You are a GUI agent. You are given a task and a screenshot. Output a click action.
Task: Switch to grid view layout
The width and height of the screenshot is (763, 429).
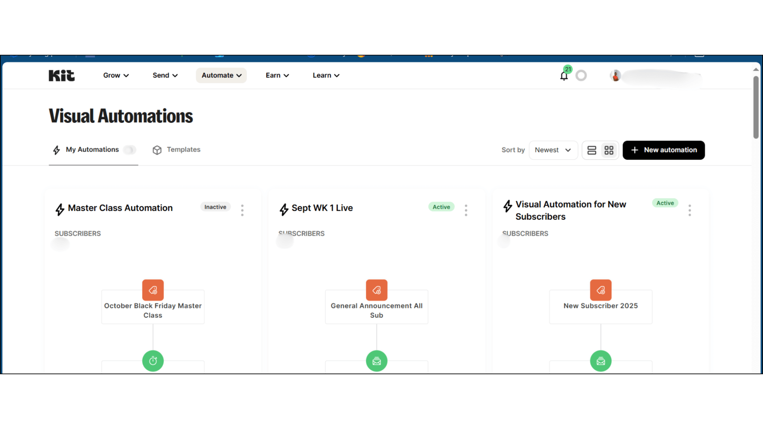609,150
